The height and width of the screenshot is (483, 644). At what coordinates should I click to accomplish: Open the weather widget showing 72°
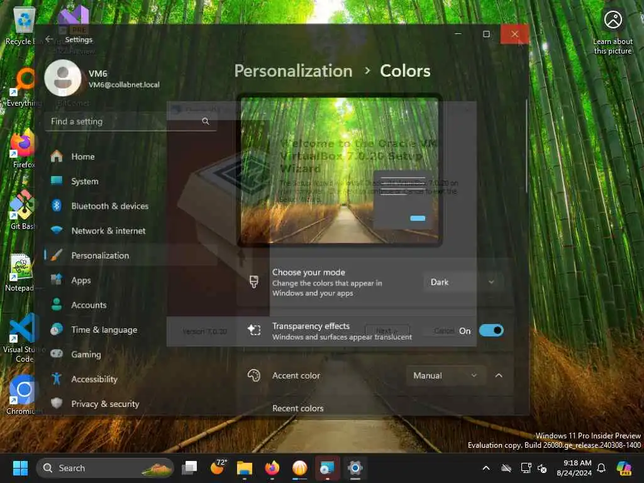[218, 467]
